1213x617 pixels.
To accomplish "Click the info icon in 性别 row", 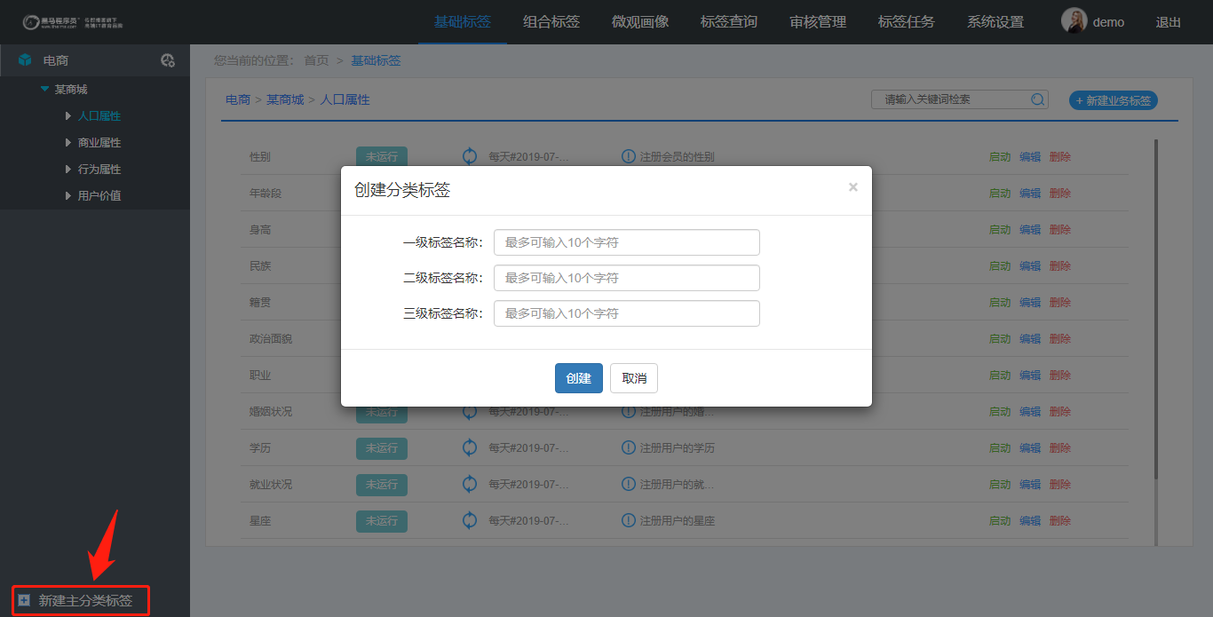I will click(629, 156).
